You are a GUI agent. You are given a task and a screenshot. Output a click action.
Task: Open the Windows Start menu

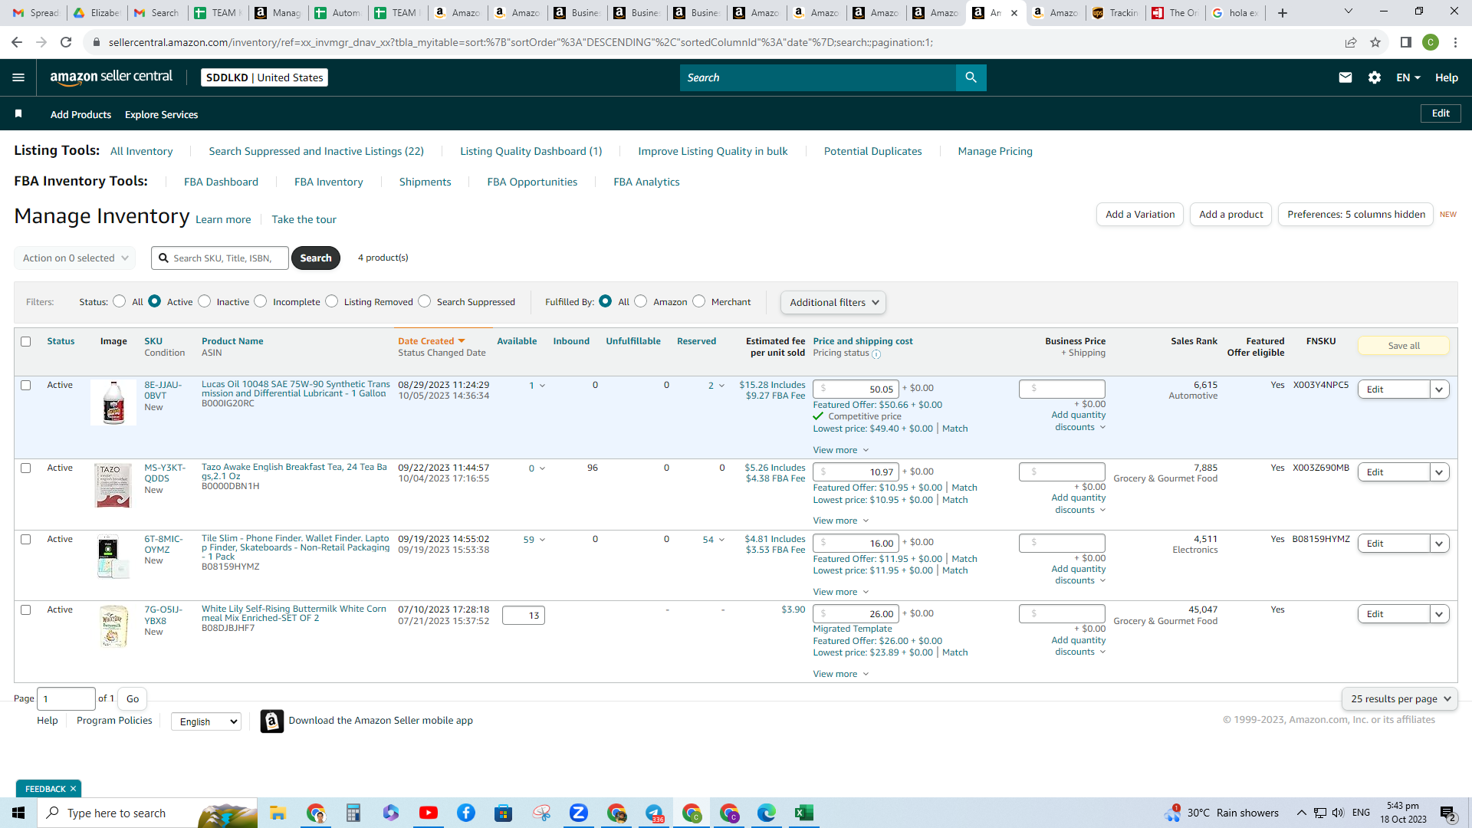click(x=18, y=813)
